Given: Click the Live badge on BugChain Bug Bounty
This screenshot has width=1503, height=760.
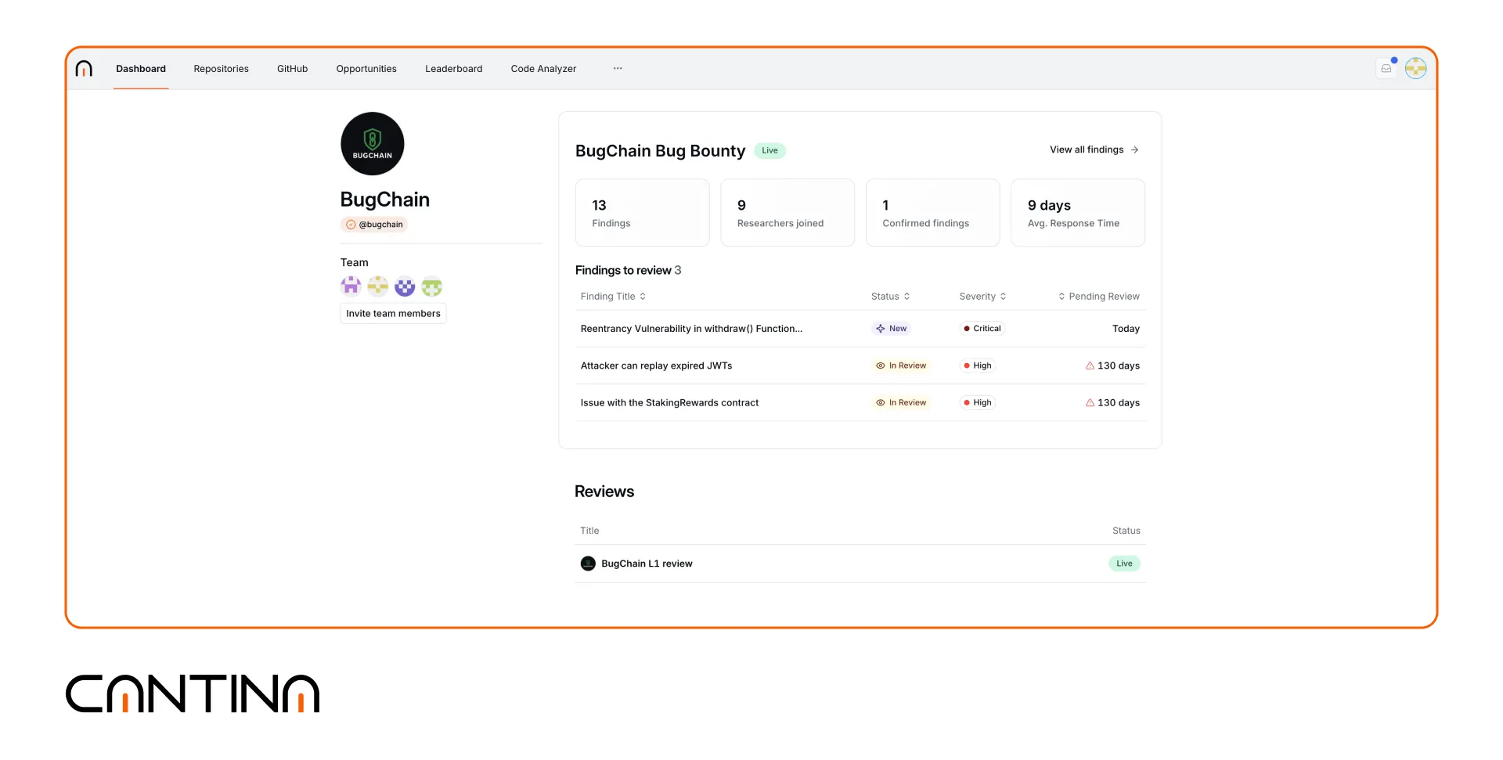Looking at the screenshot, I should [x=770, y=150].
